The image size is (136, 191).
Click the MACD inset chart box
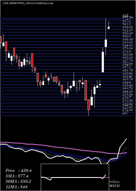pos(75,177)
